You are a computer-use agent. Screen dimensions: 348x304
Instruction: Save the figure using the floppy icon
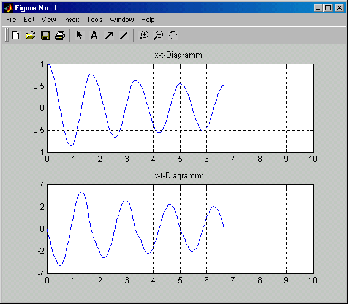coord(45,36)
